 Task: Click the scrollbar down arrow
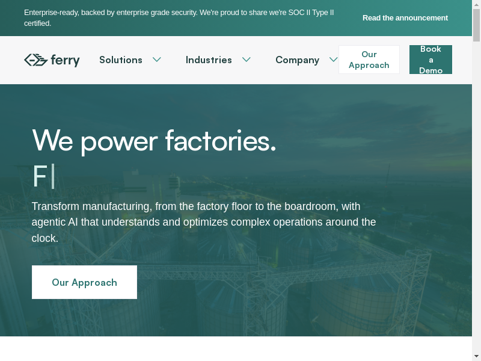[476, 356]
